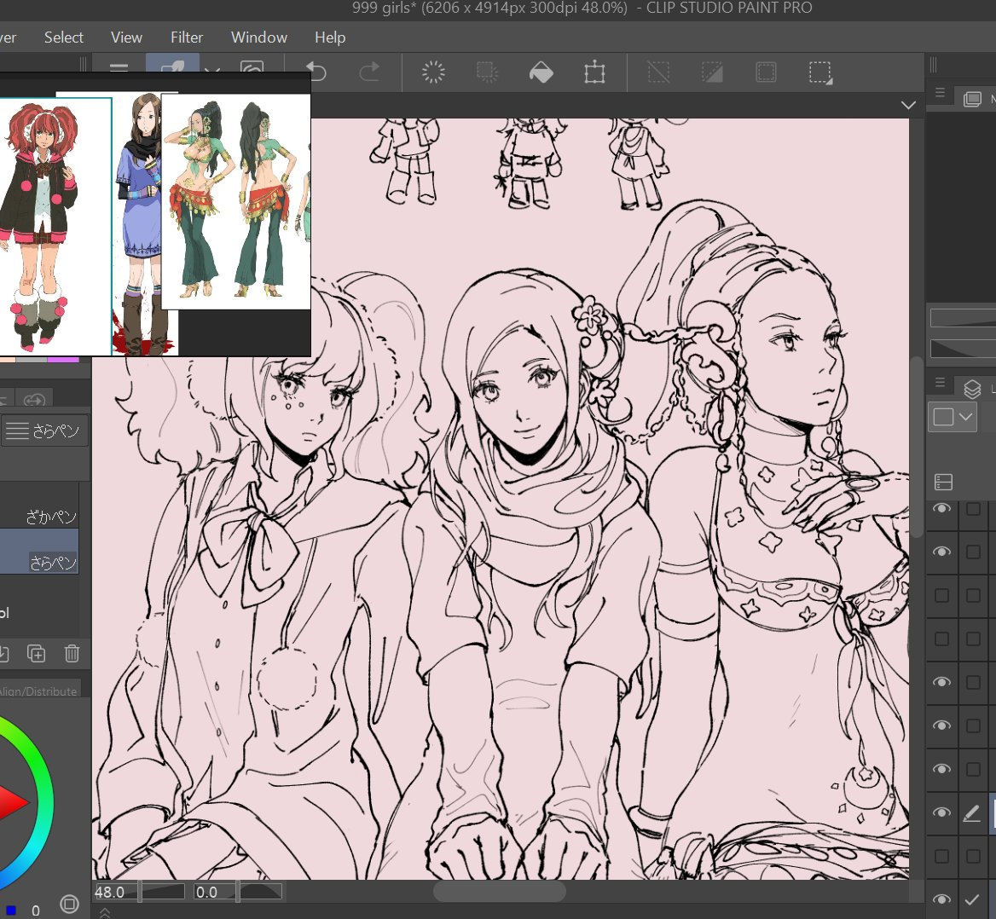Click the duplicate sub tool icon
Viewport: 996px width, 919px height.
(x=36, y=654)
